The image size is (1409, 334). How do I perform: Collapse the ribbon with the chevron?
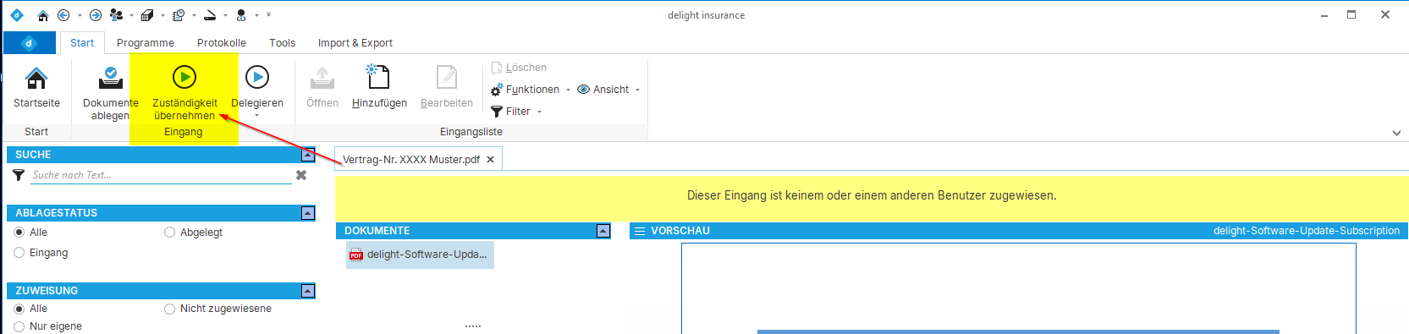click(x=1396, y=133)
